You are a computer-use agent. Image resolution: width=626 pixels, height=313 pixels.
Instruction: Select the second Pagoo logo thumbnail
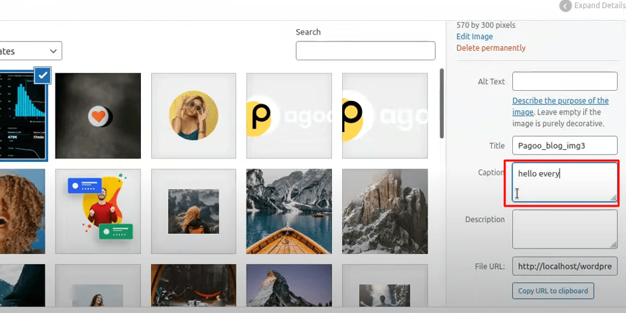coord(385,116)
